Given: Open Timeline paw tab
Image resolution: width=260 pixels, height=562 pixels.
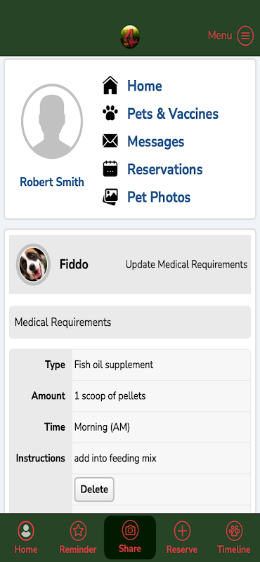Looking at the screenshot, I should [234, 537].
